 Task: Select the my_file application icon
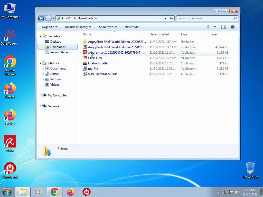[x=85, y=68]
